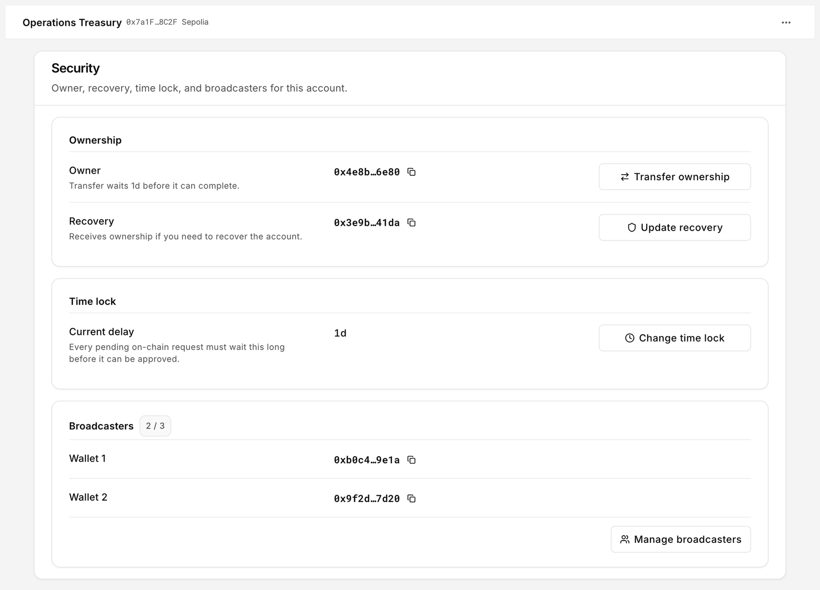
Task: Click the Broadcasters section heading
Action: point(101,426)
